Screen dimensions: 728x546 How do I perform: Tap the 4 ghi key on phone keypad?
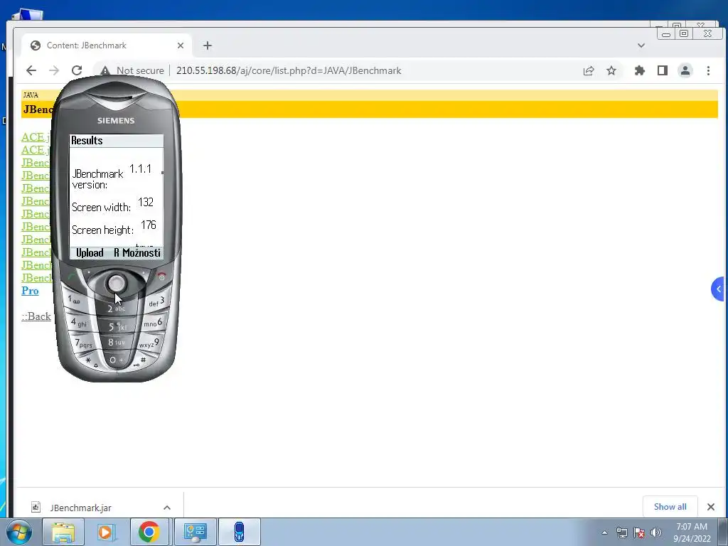79,323
